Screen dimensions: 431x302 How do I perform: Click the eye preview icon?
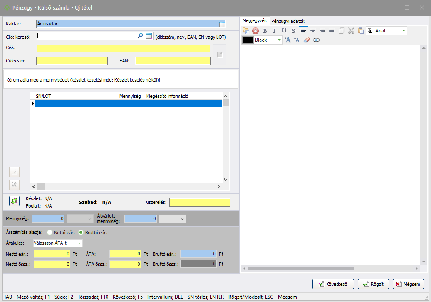[316, 40]
